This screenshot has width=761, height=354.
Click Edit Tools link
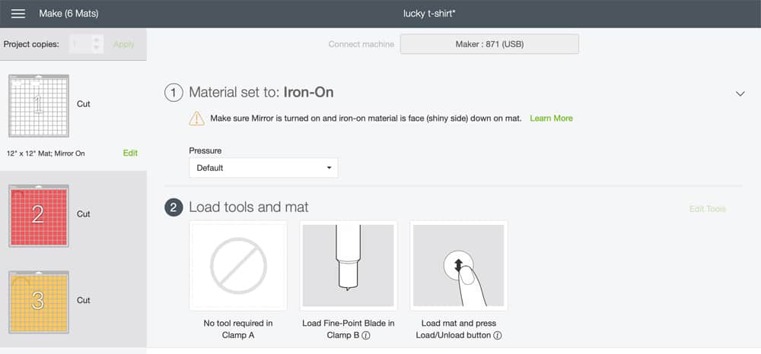click(x=708, y=209)
